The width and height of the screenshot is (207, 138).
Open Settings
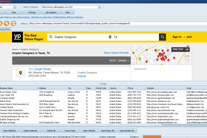click(x=32, y=13)
